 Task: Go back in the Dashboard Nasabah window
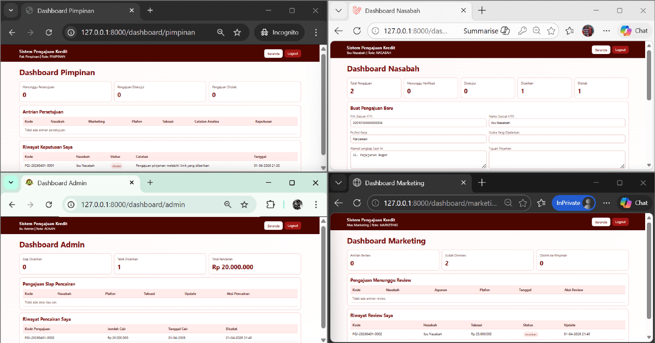[338, 31]
